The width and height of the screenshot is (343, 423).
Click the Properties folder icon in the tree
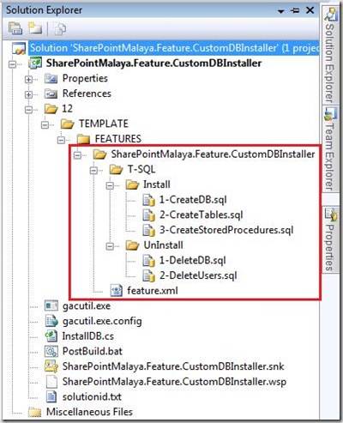tap(51, 78)
